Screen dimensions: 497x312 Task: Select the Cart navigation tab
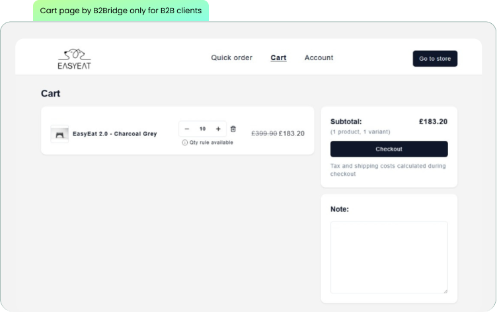[278, 58]
